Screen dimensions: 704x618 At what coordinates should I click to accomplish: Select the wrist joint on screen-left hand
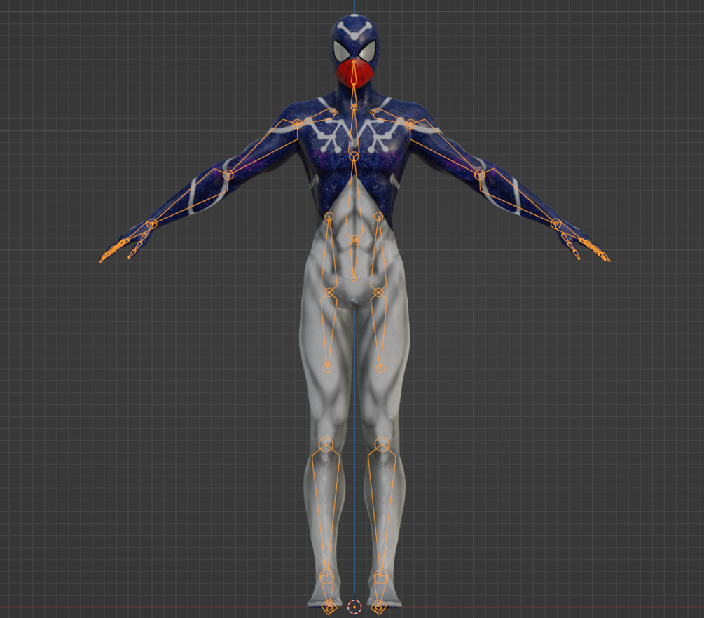click(152, 224)
